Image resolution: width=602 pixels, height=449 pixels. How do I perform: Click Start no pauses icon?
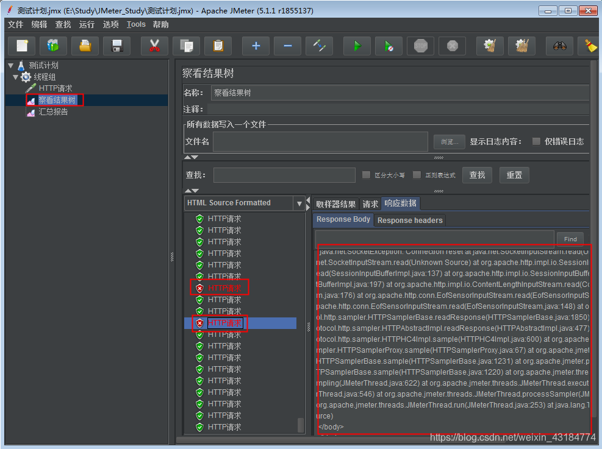coord(389,46)
